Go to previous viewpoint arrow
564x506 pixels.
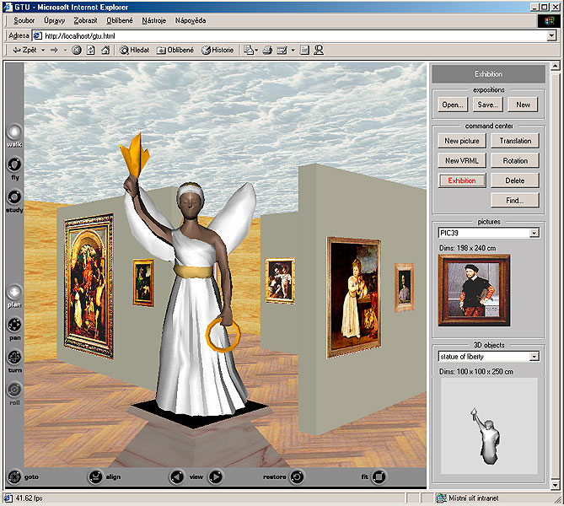click(x=176, y=476)
